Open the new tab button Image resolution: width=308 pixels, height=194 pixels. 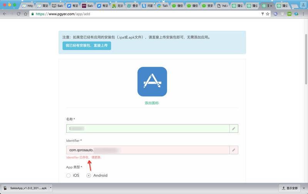point(294,6)
